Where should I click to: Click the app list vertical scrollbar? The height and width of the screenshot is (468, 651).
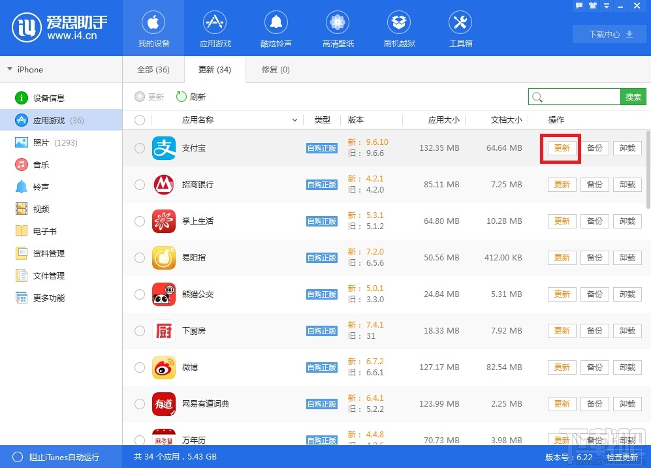coord(648,170)
